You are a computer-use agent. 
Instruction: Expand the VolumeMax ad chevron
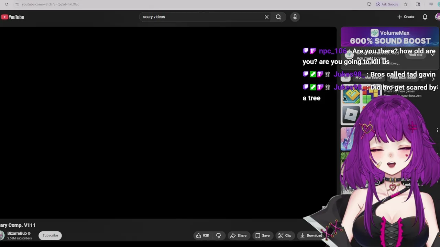click(x=433, y=55)
